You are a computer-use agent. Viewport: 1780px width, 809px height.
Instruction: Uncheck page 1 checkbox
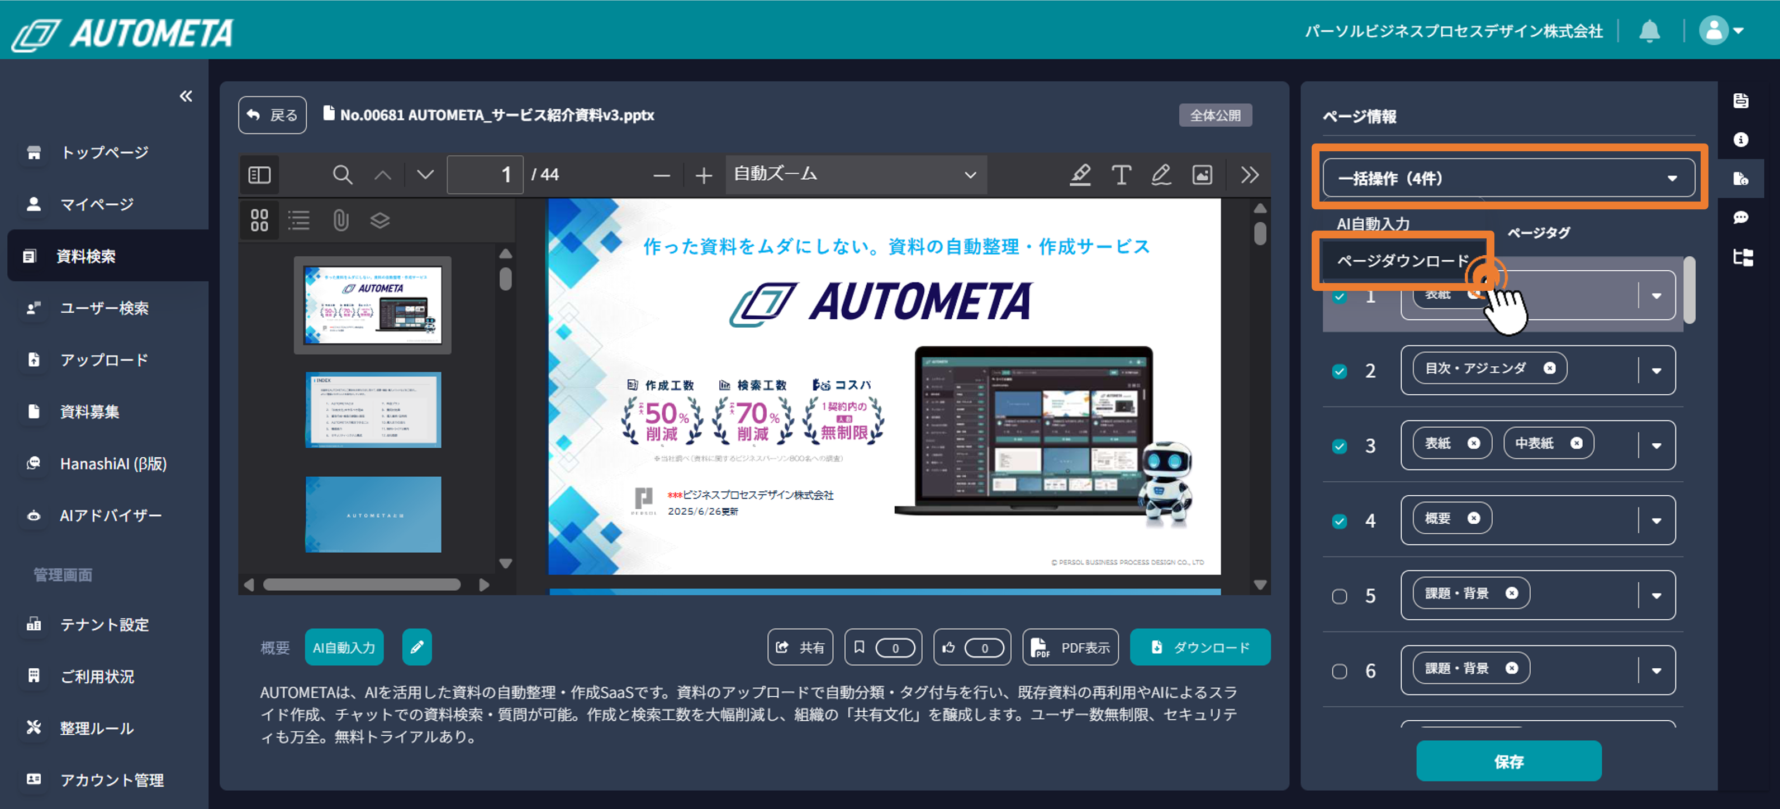click(x=1339, y=297)
